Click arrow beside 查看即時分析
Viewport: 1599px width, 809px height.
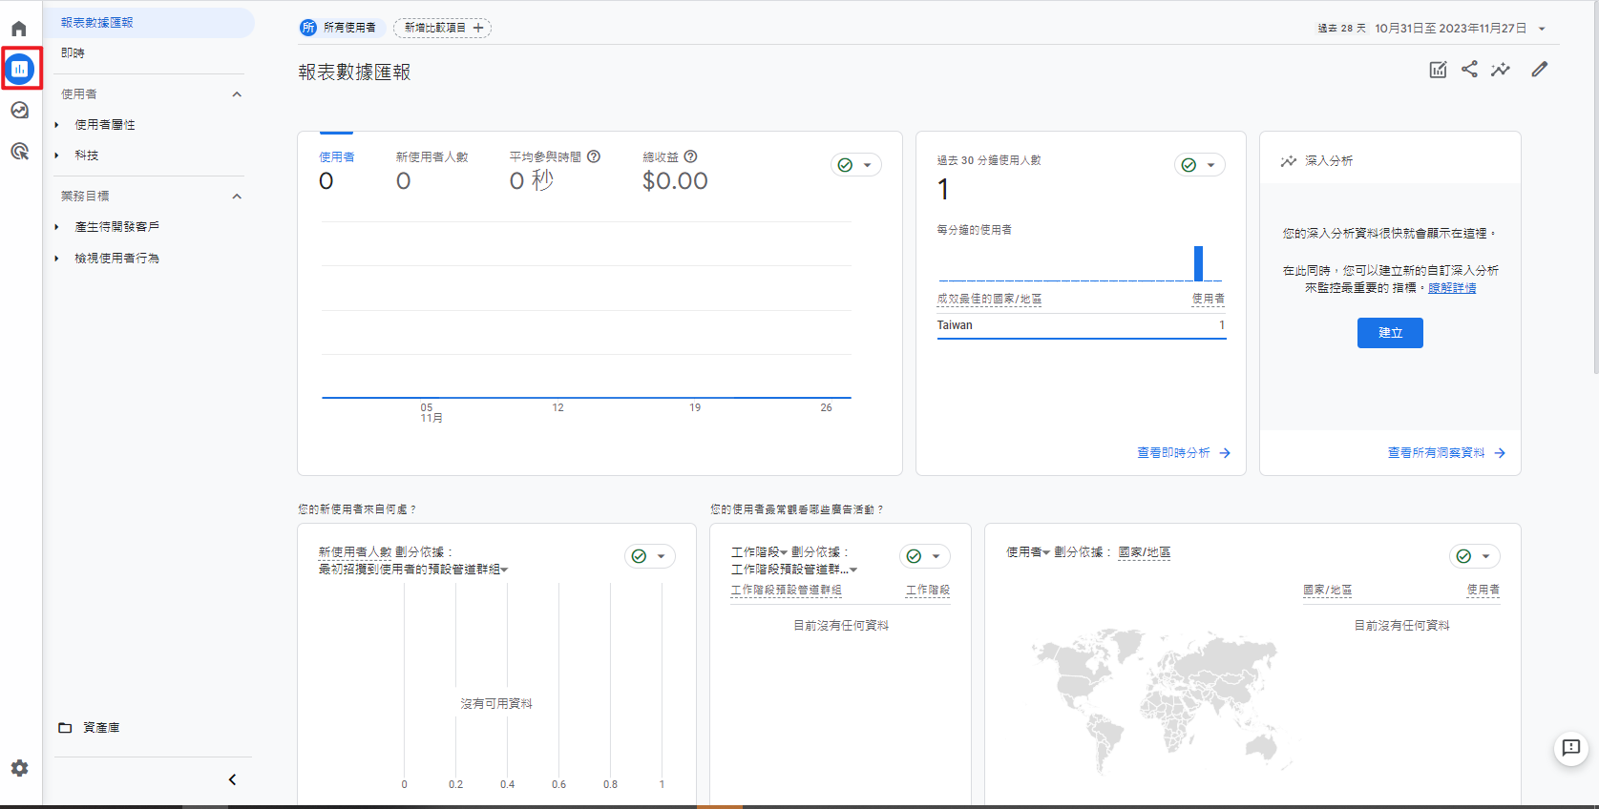tap(1225, 453)
